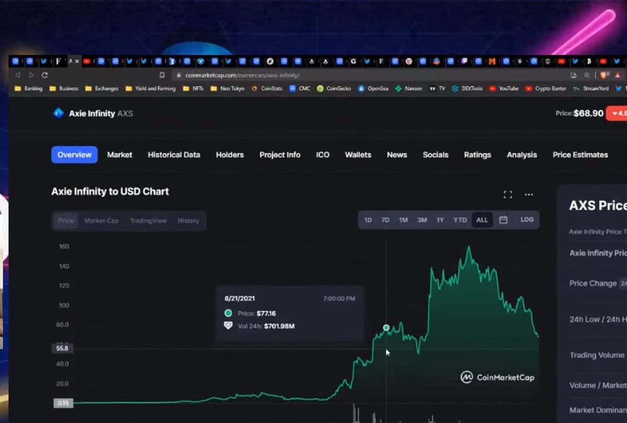The image size is (627, 423).
Task: Open the CMC bookmark
Action: 299,89
